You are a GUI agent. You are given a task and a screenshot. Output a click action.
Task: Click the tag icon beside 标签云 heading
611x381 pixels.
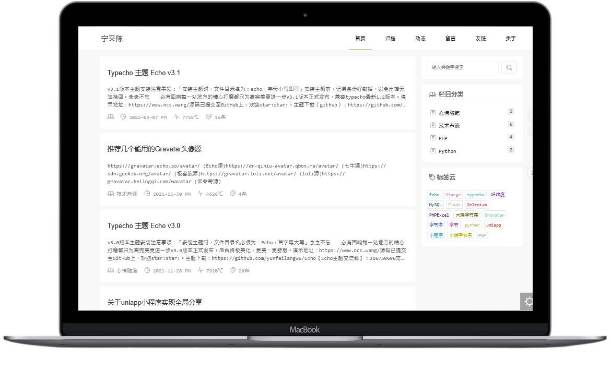tap(432, 177)
